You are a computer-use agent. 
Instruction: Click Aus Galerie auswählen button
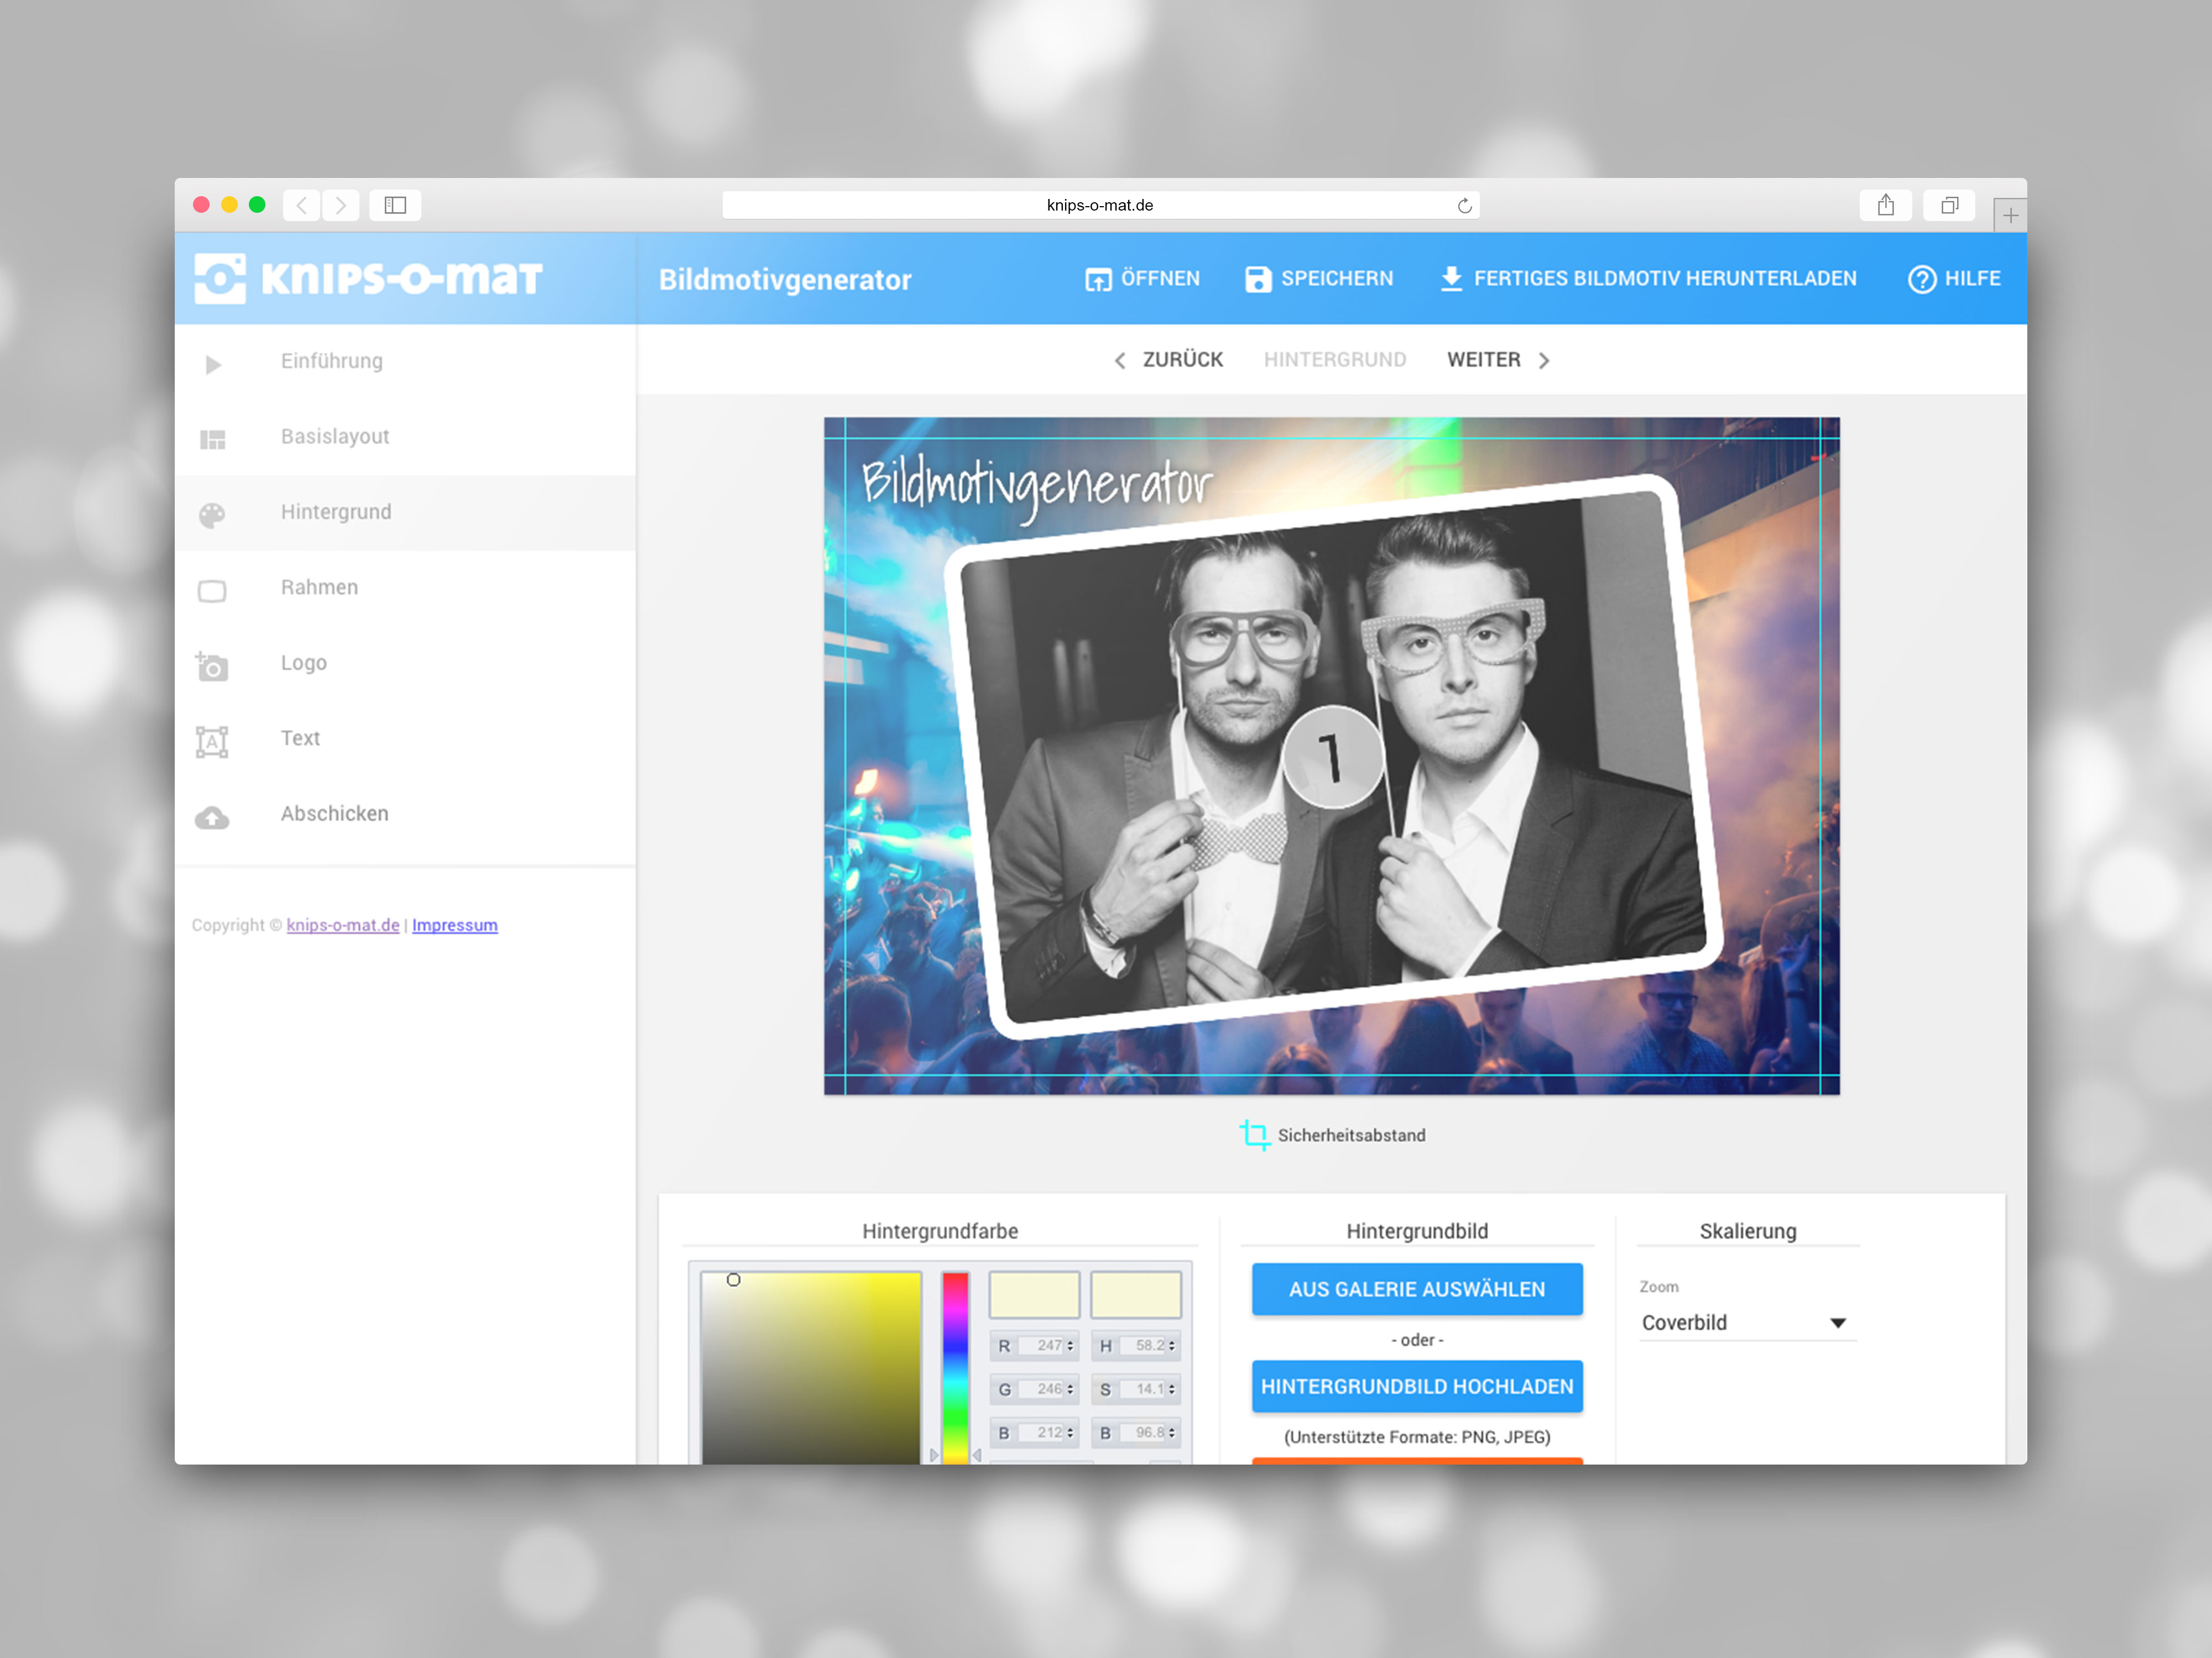(1417, 1289)
